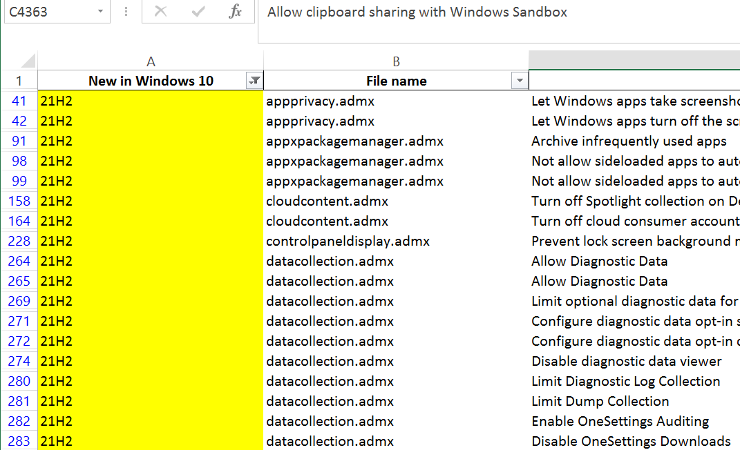This screenshot has width=740, height=450.
Task: Click Let Windows apps take screenshots cell
Action: click(x=634, y=101)
